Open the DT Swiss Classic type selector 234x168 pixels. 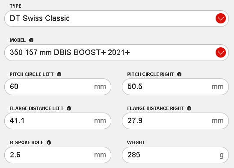tap(116, 18)
